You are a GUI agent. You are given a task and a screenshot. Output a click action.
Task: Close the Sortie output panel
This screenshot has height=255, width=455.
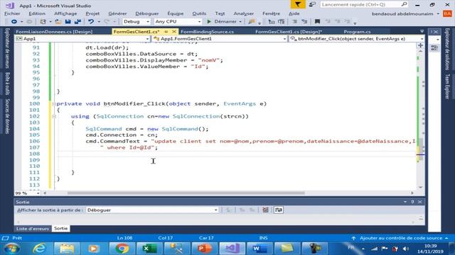[420, 202]
